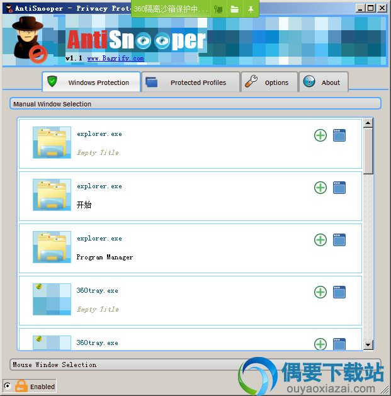Image resolution: width=391 pixels, height=396 pixels.
Task: Click window icon in the last 360tray.exe row
Action: pos(339,344)
